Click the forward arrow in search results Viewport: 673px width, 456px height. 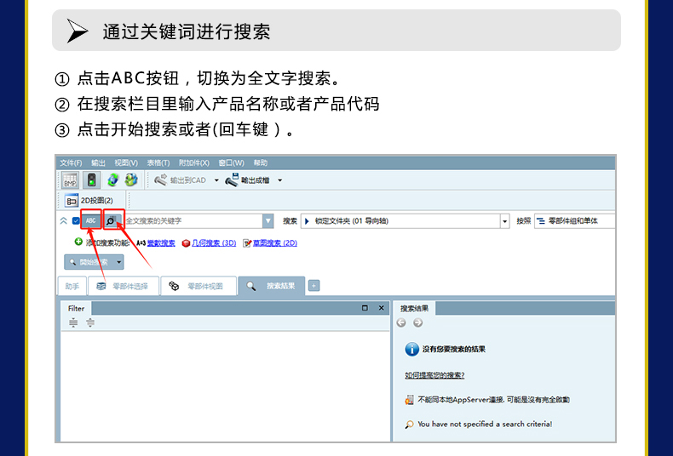pos(417,323)
